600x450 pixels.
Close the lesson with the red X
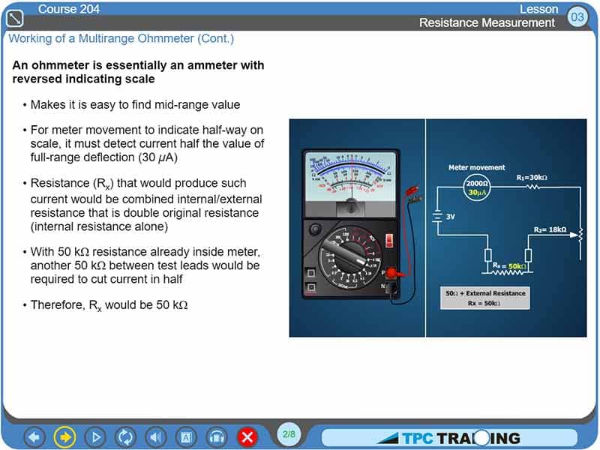click(247, 437)
